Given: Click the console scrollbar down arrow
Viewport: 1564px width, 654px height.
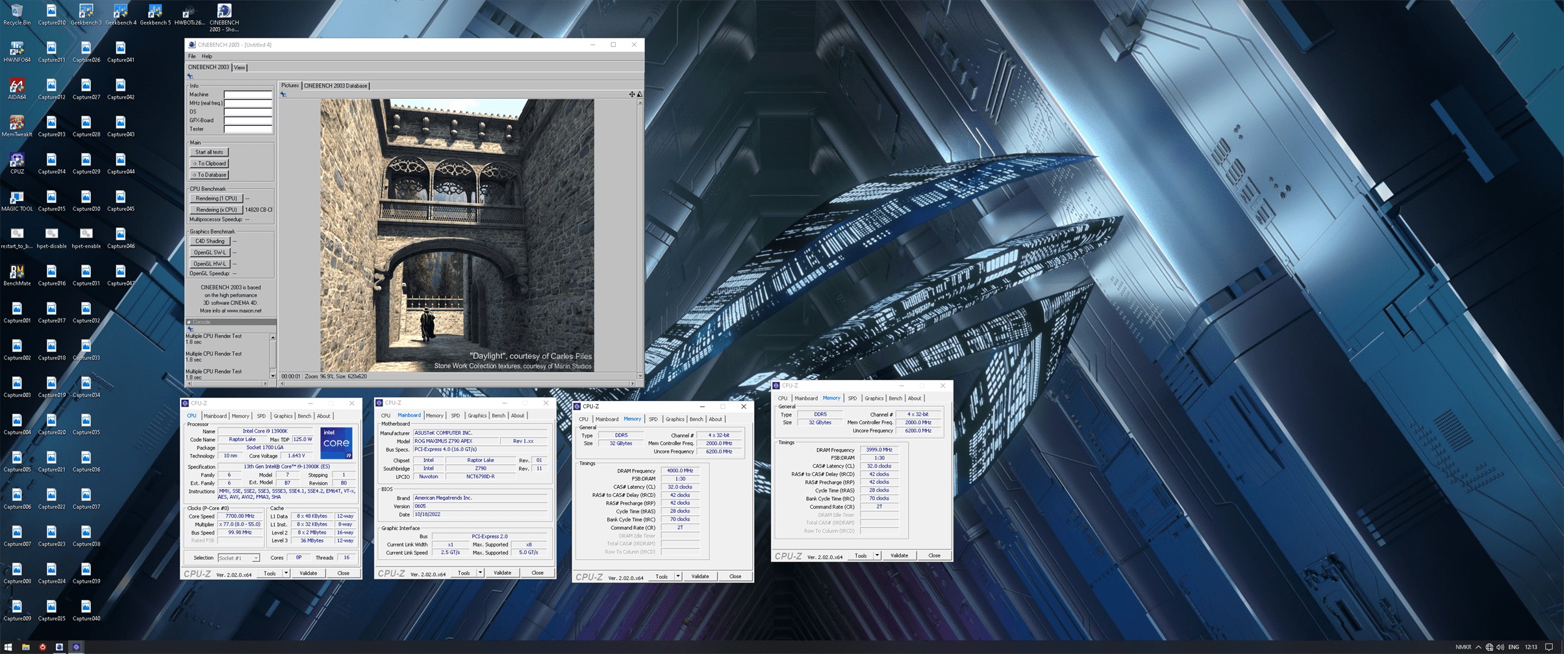Looking at the screenshot, I should point(273,376).
